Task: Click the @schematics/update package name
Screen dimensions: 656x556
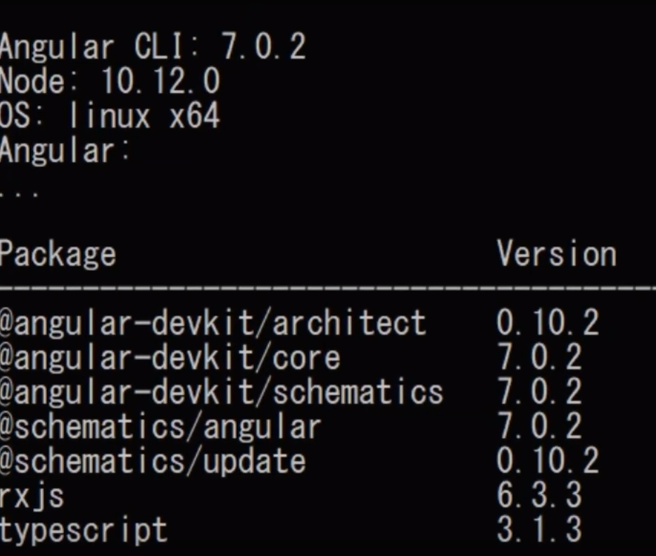Action: click(153, 461)
